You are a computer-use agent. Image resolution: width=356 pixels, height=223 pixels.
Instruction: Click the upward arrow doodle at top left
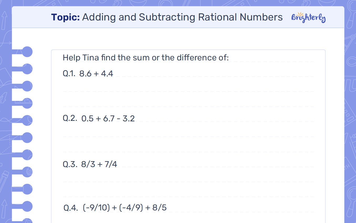(4, 20)
